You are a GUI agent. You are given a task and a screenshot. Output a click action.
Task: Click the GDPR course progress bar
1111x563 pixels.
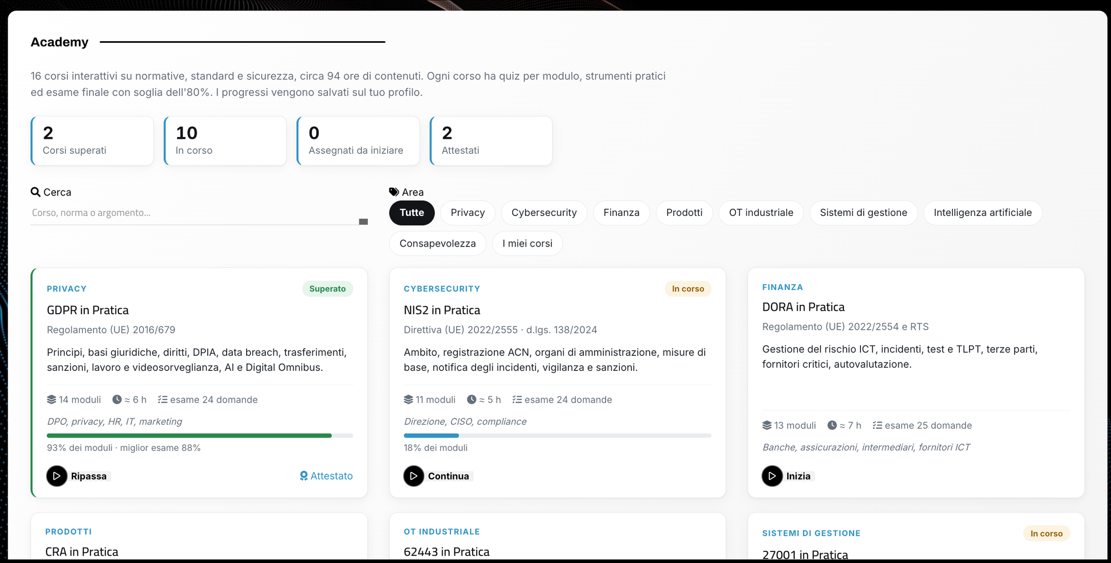click(200, 436)
